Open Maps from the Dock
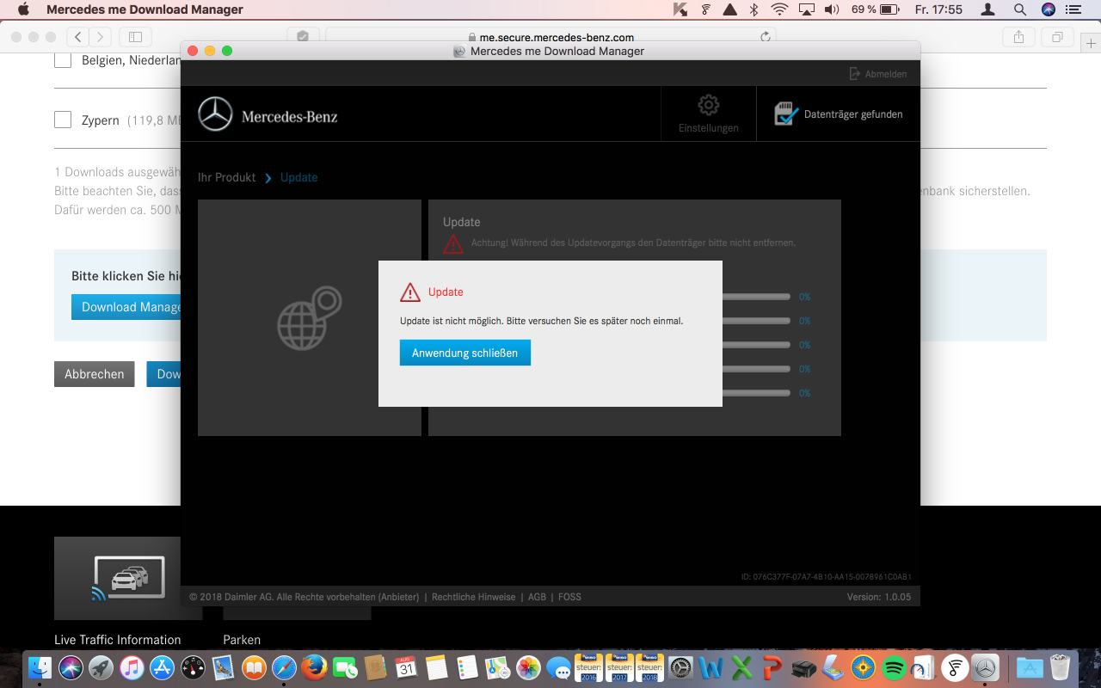 pos(498,667)
